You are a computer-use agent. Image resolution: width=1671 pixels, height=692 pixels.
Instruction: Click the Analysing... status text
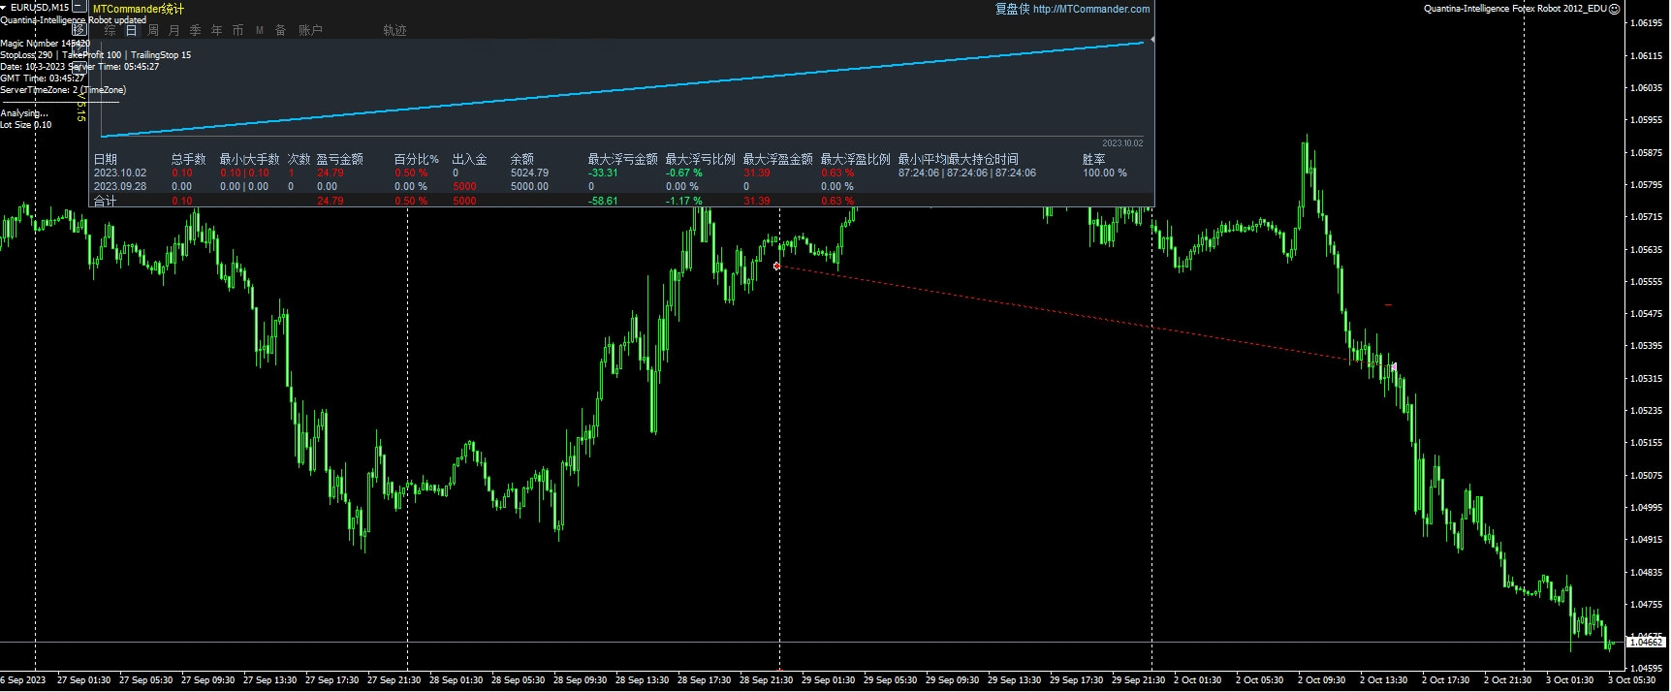(24, 113)
